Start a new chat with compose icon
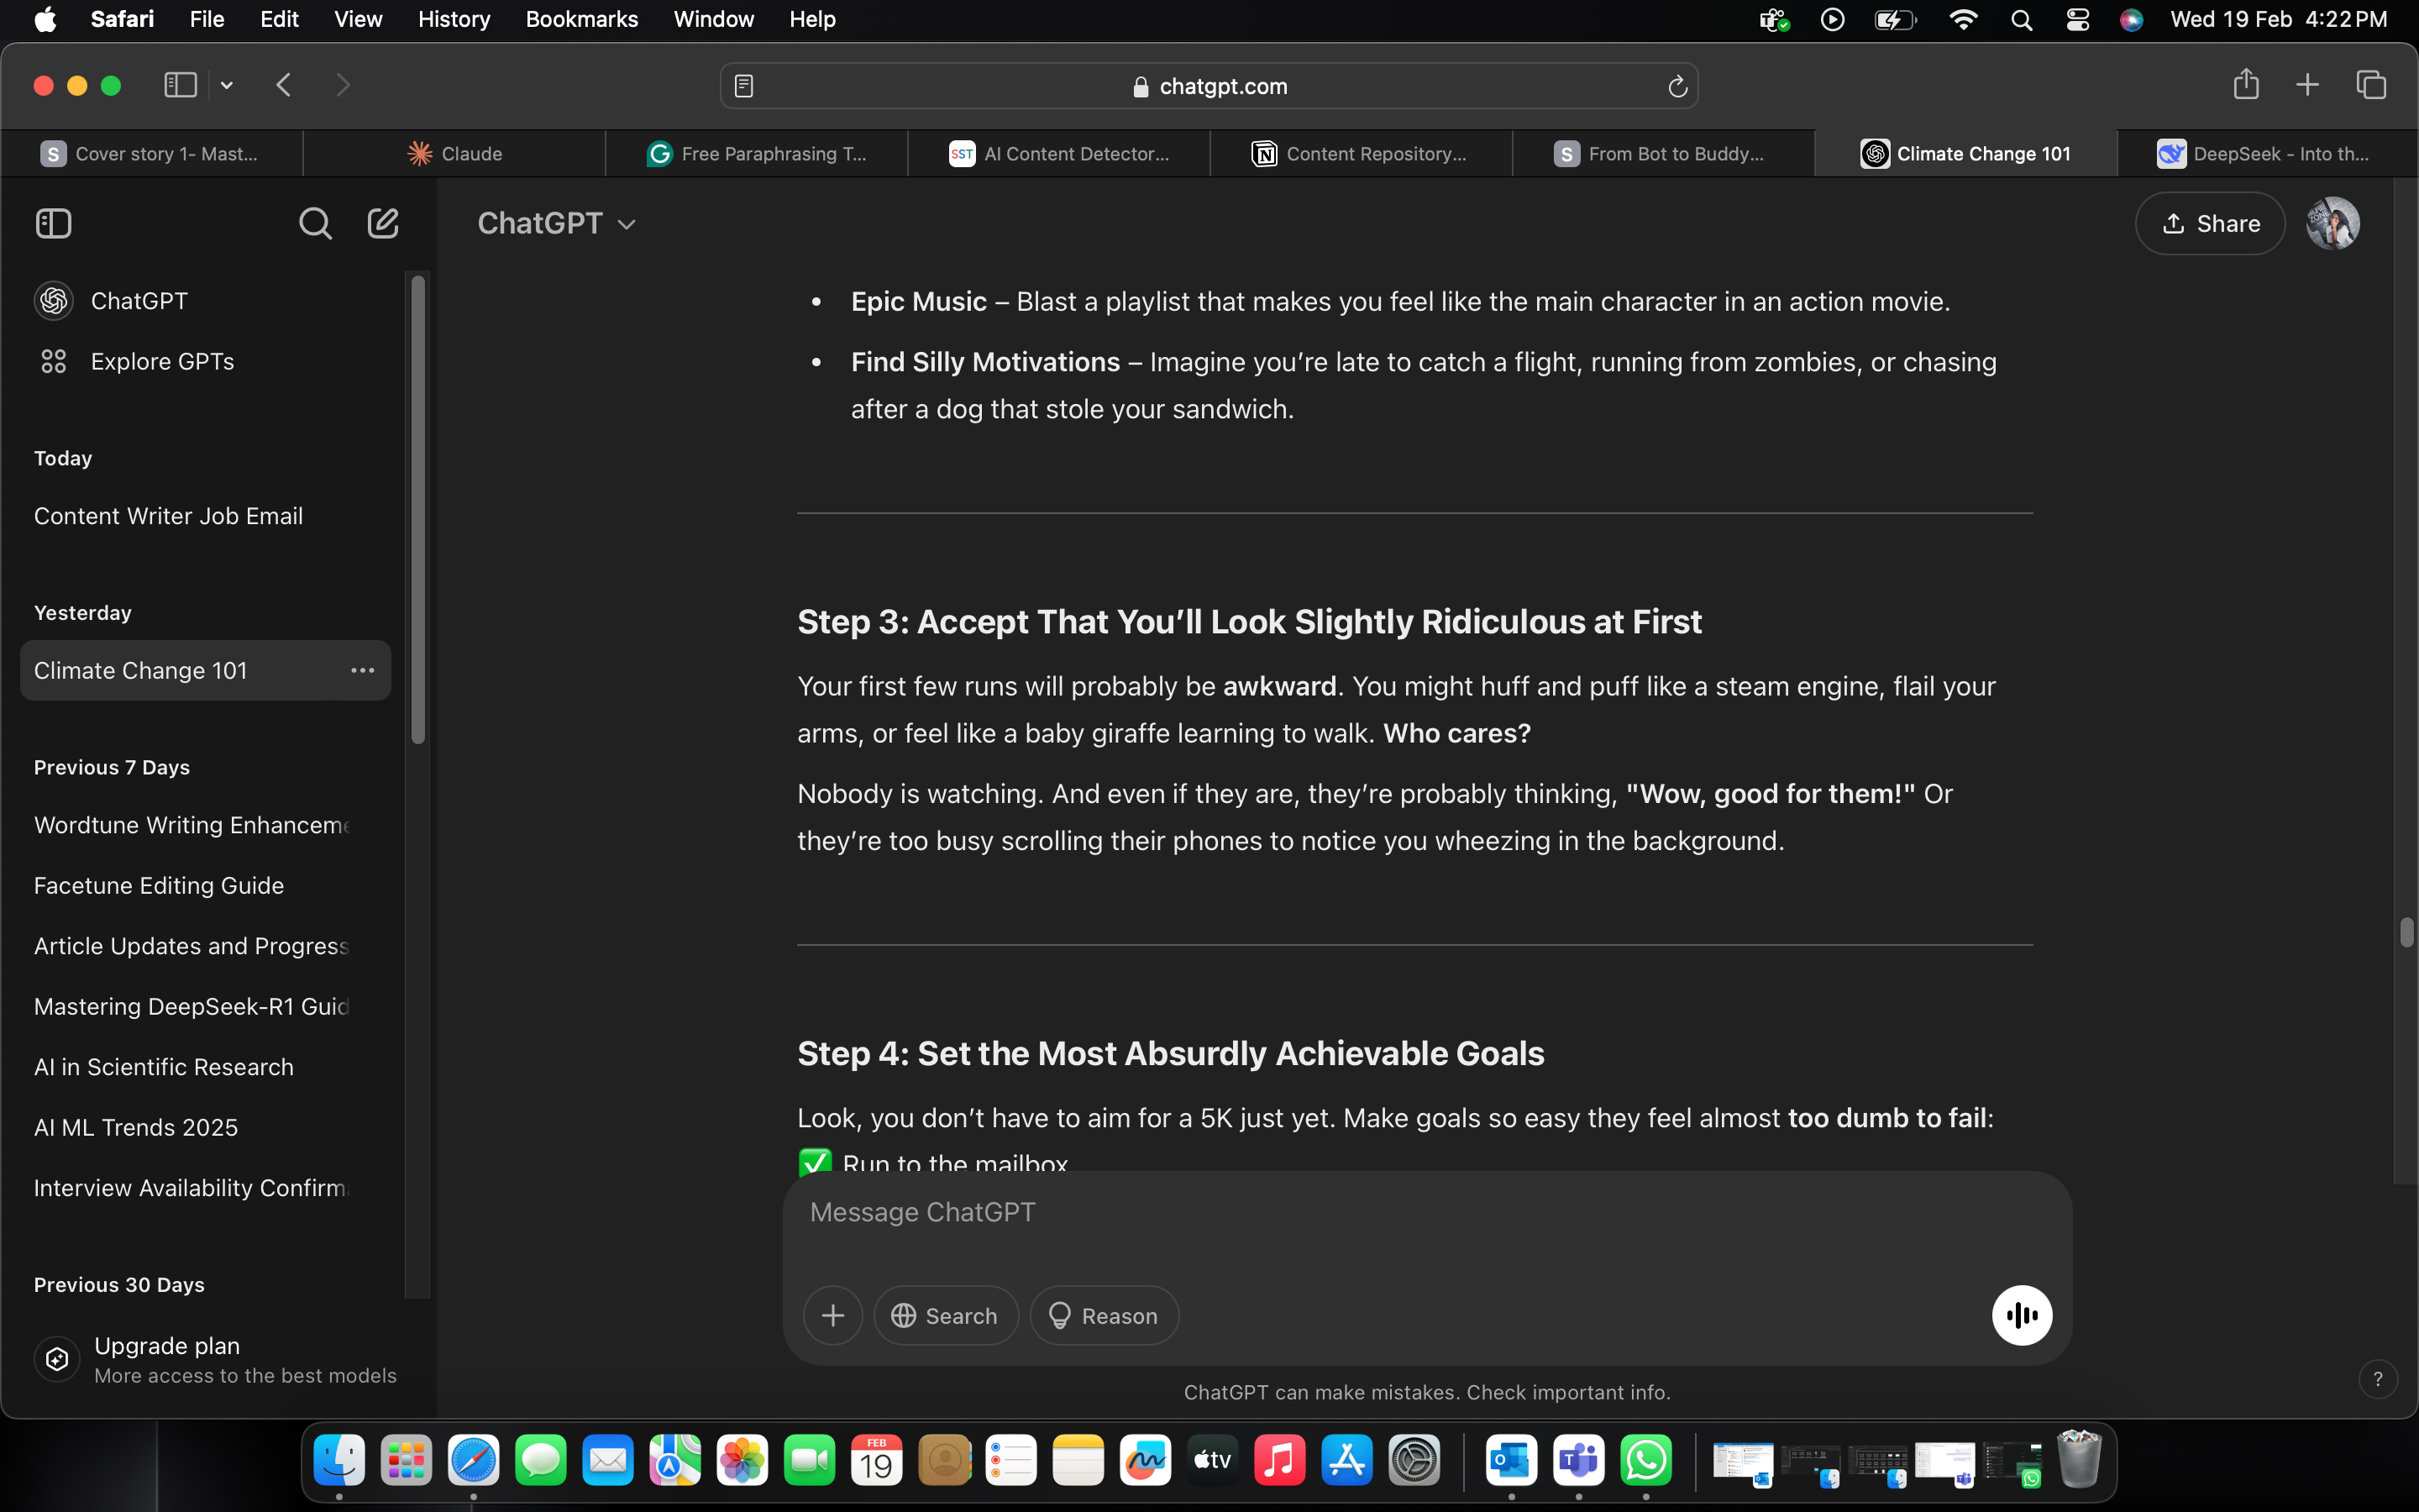The height and width of the screenshot is (1512, 2419). (383, 223)
